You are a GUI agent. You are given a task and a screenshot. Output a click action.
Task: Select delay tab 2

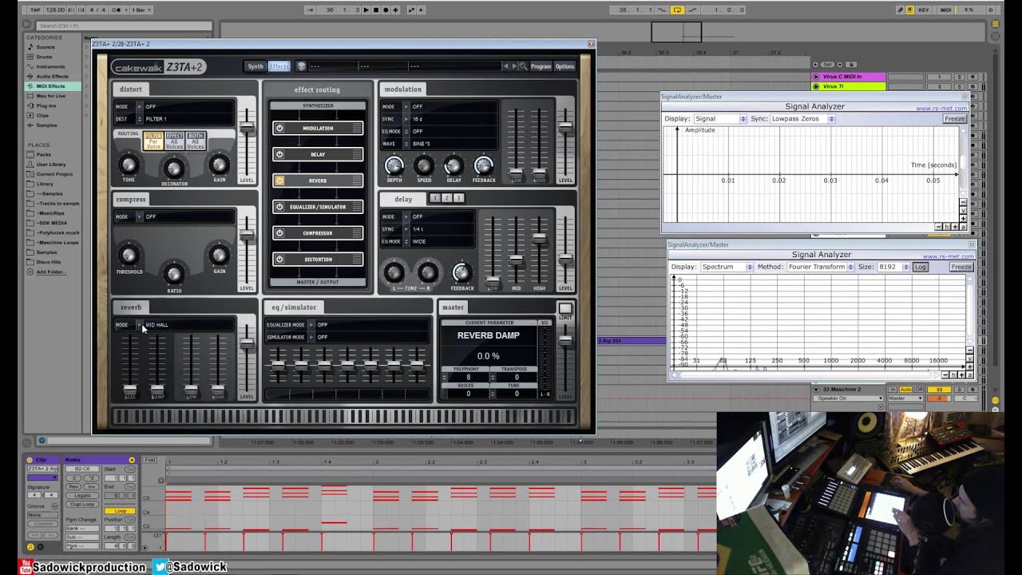click(x=446, y=198)
